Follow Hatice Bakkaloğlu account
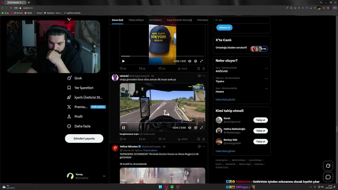 [261, 131]
